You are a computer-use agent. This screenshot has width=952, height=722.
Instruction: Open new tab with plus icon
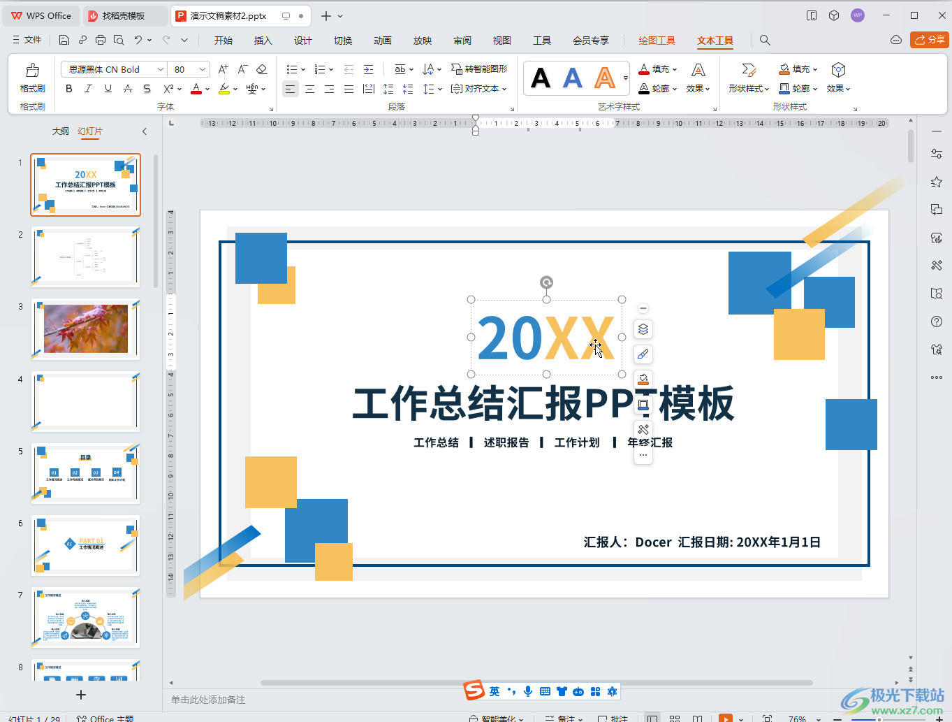tap(325, 15)
